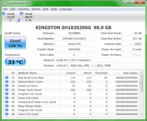
Task: Click the CrystalDiskInfo title bar app icon
Action: (4, 3)
